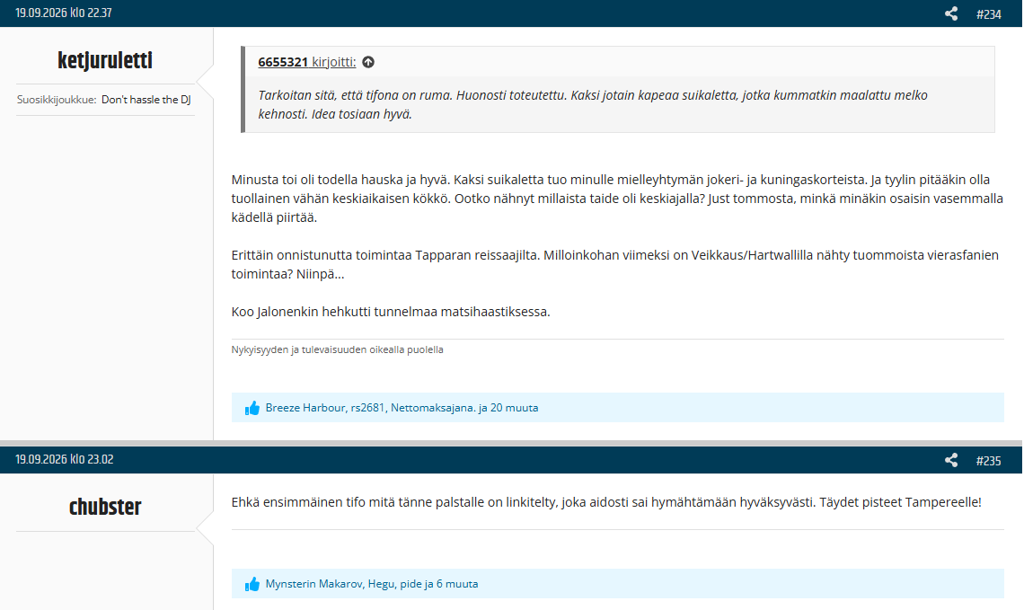Share post #234 via share icon
This screenshot has height=610, width=1024.
(x=951, y=13)
